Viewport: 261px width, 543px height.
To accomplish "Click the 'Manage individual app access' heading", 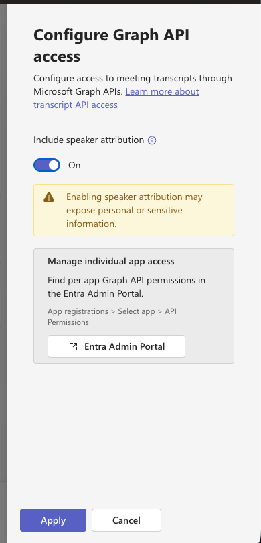I will (111, 261).
